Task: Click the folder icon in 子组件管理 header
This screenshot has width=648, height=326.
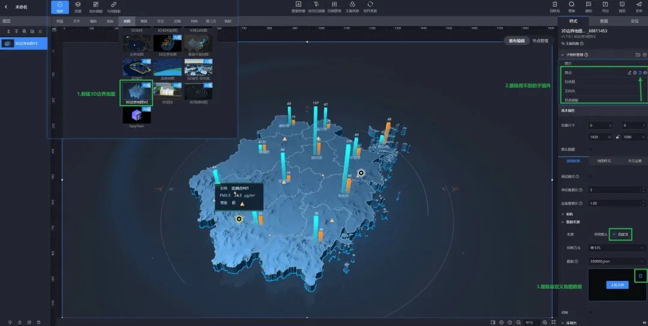Action: tap(638, 55)
